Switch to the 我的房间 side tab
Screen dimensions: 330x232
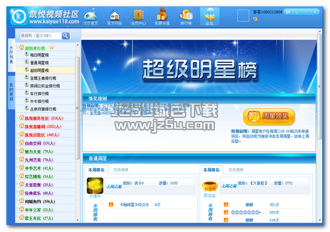coord(11,92)
